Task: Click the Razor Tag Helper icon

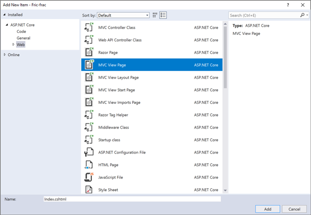Action: (x=89, y=114)
